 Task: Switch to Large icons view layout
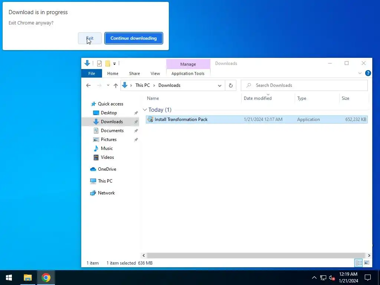(367, 263)
